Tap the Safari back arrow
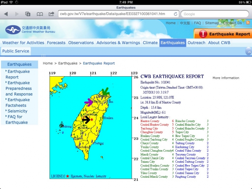 (6, 14)
